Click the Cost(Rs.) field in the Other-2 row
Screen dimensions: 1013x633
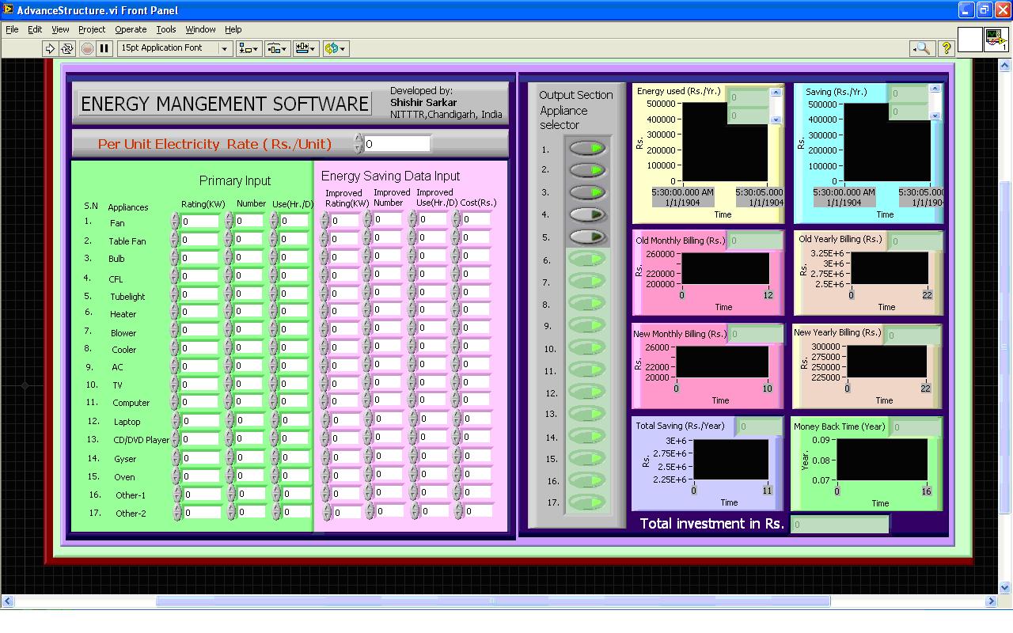tap(480, 511)
